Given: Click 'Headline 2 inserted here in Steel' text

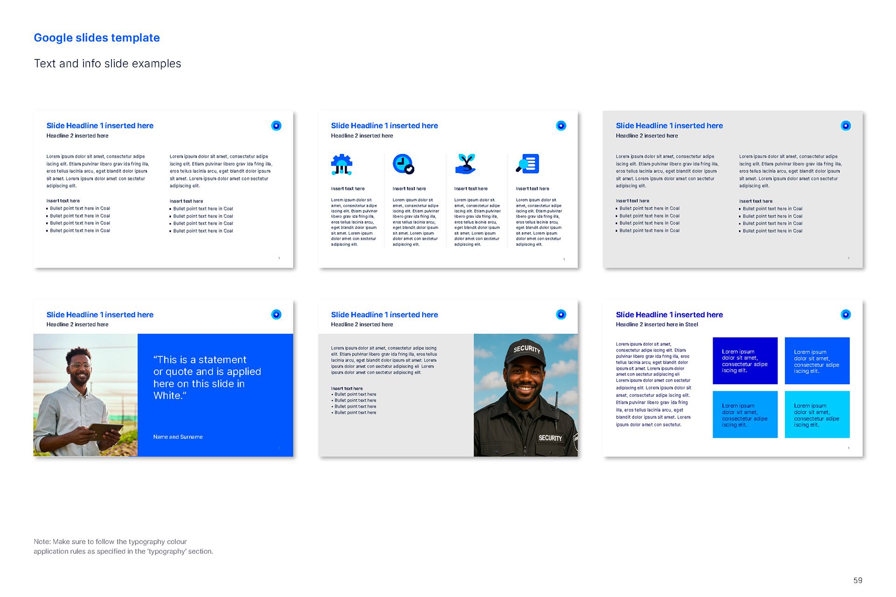Looking at the screenshot, I should [657, 325].
